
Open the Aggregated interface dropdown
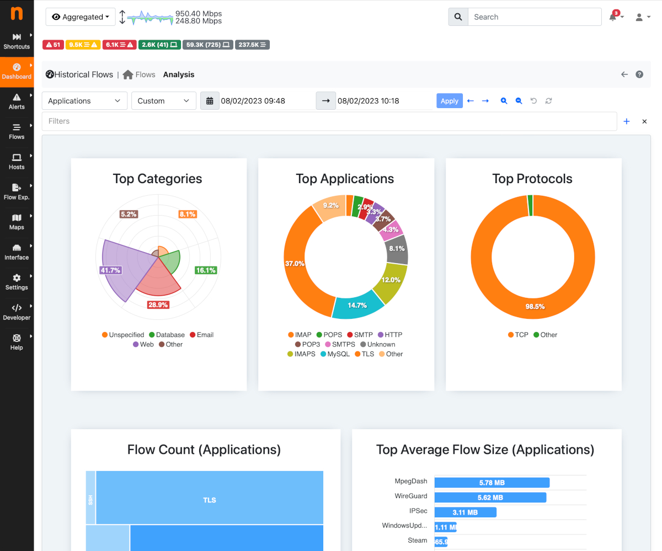click(x=80, y=17)
